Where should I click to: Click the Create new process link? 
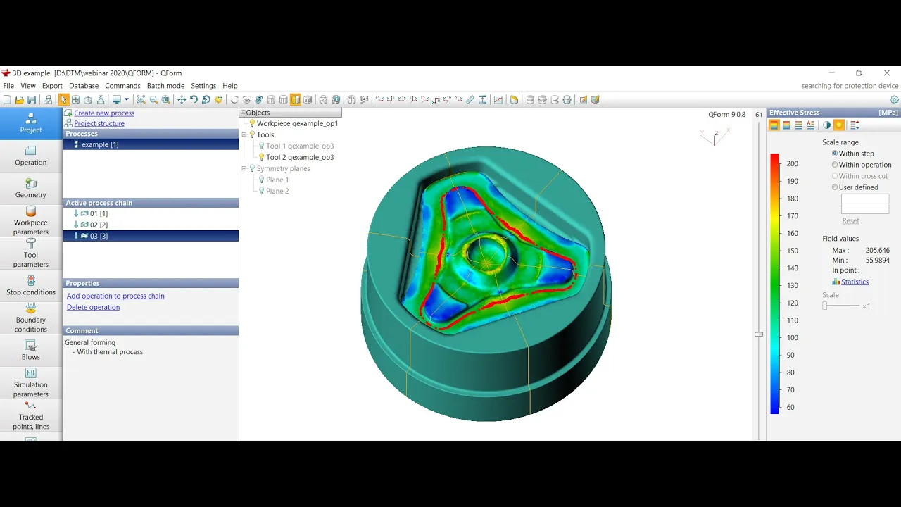[104, 113]
